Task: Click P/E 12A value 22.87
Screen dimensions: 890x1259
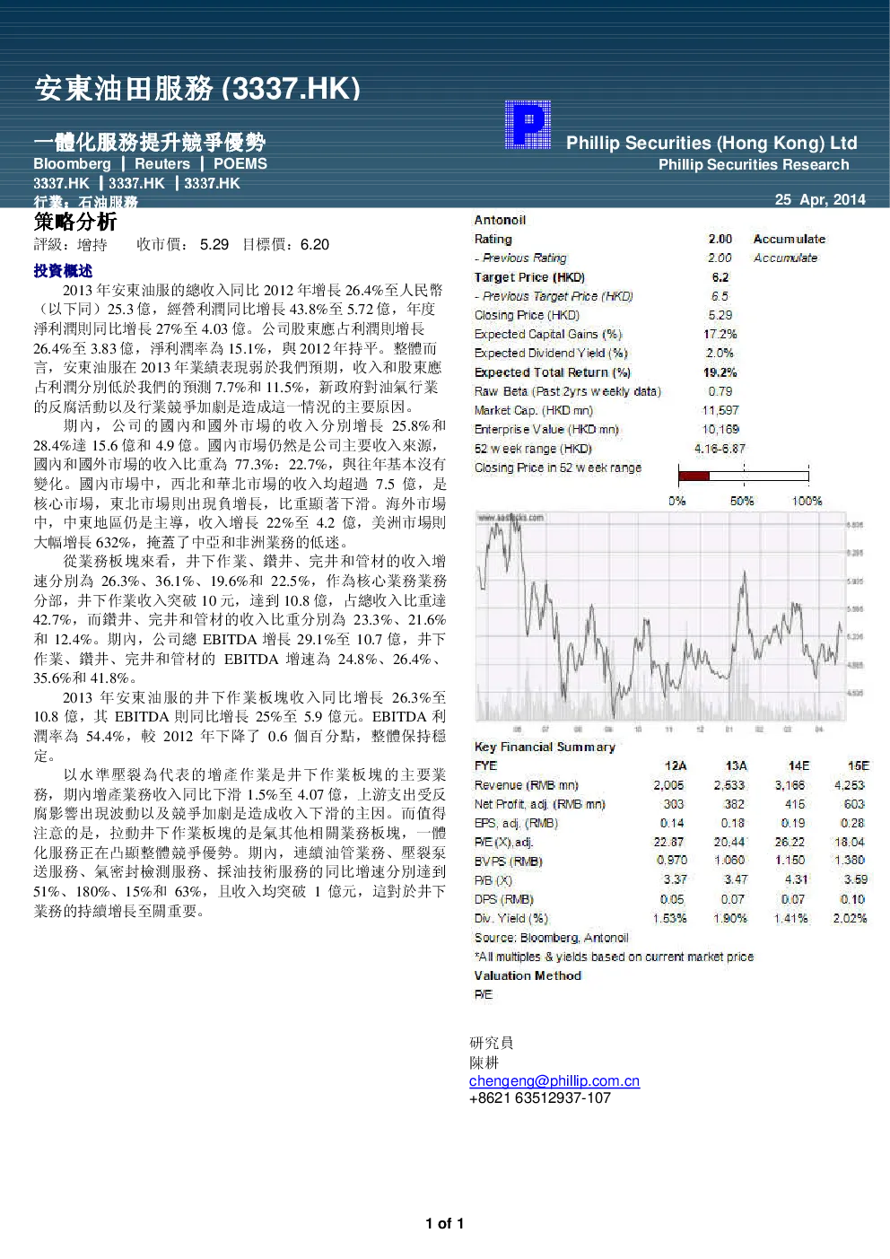Action: click(x=668, y=842)
